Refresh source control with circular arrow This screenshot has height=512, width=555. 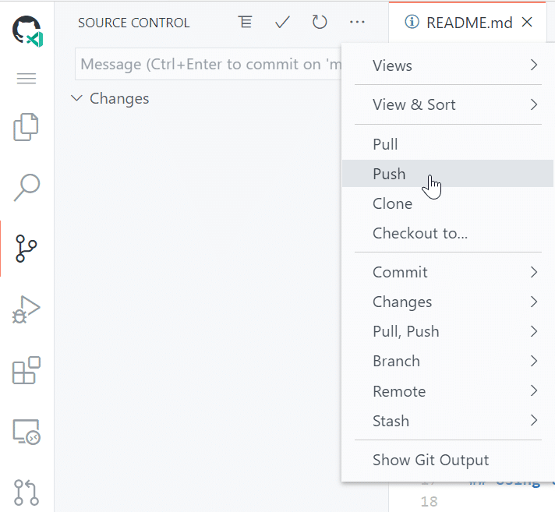pyautogui.click(x=320, y=22)
